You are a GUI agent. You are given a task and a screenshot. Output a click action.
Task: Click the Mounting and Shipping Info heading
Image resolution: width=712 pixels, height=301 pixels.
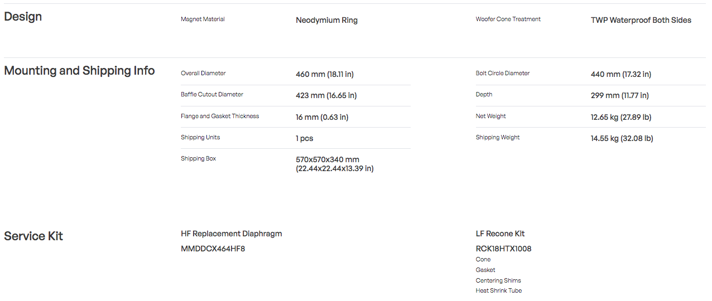coord(79,71)
